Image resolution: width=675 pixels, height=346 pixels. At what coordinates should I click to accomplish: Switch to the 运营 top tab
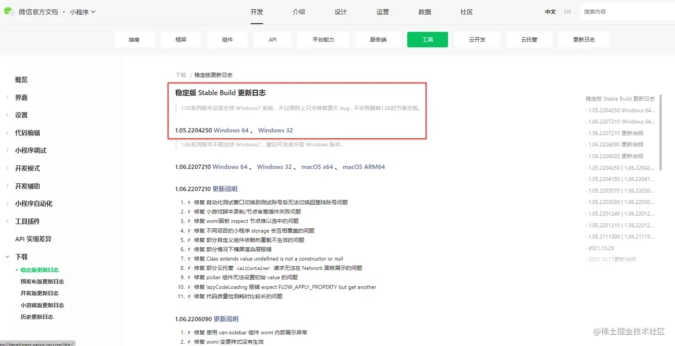383,12
